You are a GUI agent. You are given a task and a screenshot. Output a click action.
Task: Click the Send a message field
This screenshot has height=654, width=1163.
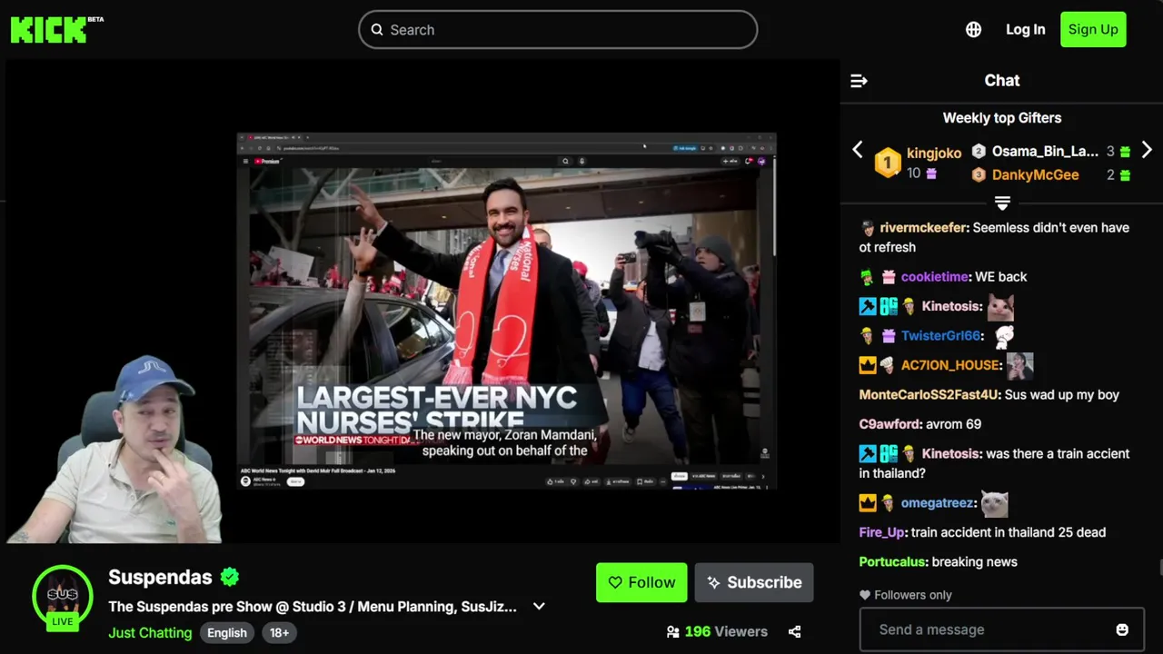click(1001, 629)
